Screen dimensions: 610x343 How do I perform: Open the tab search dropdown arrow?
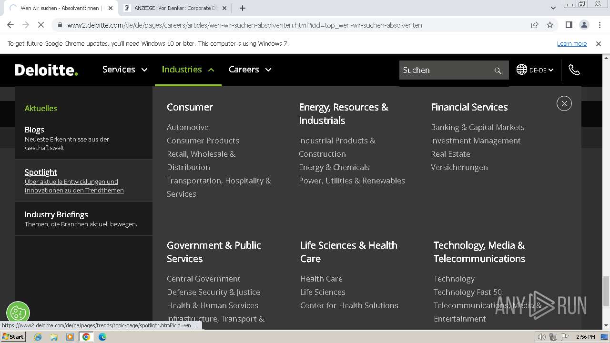[x=553, y=8]
